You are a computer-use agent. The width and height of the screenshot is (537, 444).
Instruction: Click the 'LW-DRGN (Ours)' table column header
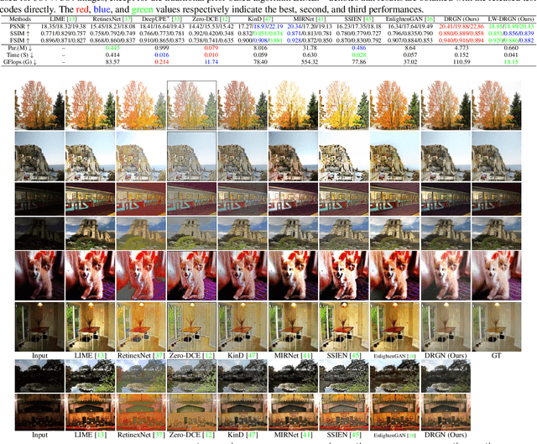(511, 18)
